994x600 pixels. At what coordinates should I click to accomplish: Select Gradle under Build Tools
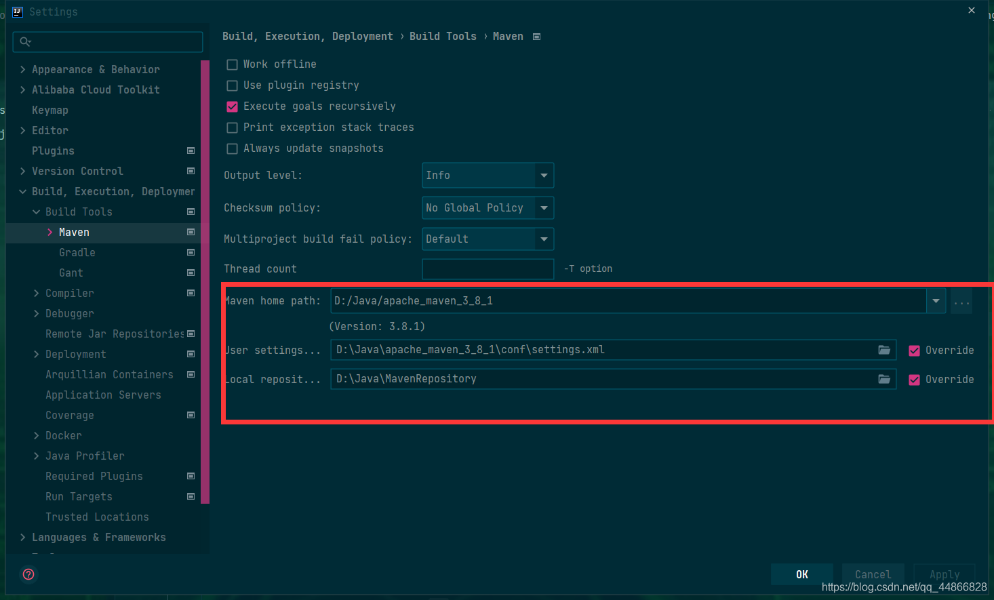pos(77,252)
